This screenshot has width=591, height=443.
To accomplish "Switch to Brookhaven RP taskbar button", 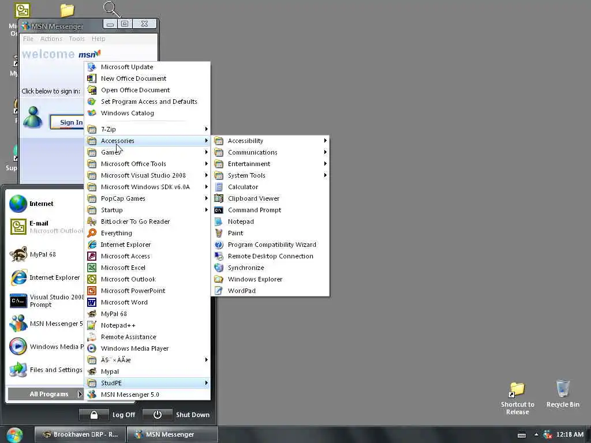I will pos(80,434).
